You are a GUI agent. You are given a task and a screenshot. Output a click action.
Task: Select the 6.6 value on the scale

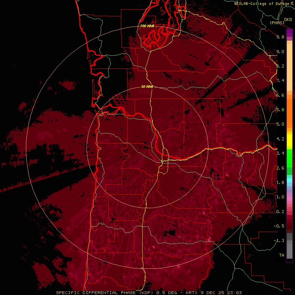coord(280,95)
